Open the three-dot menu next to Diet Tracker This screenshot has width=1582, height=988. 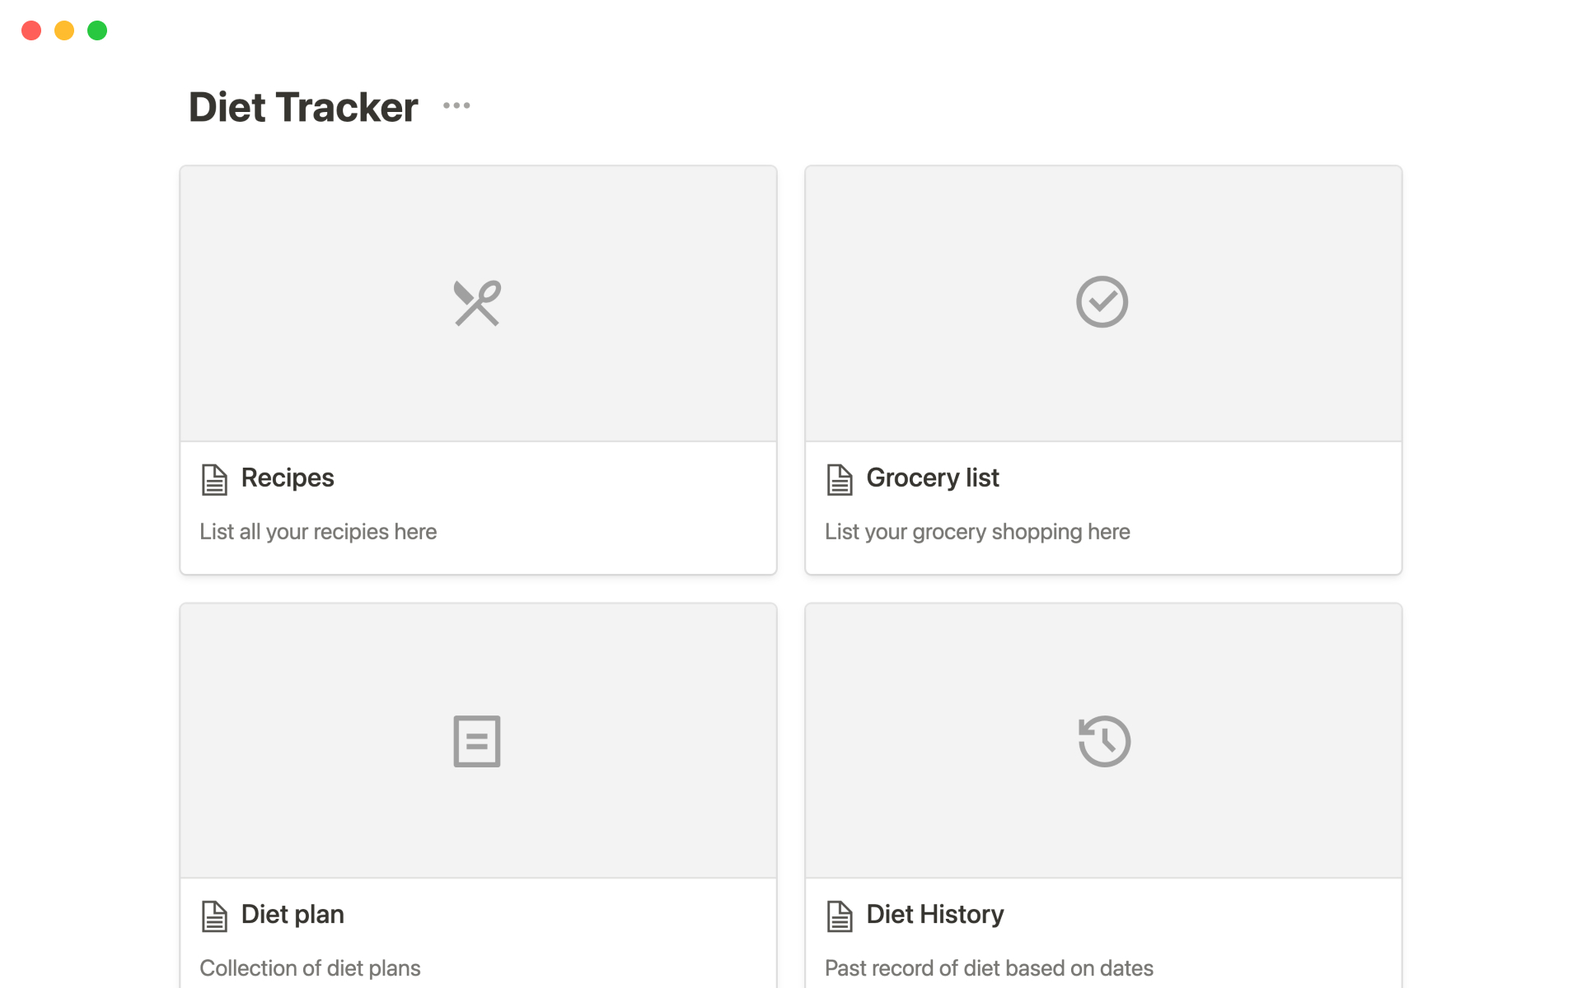(x=456, y=105)
